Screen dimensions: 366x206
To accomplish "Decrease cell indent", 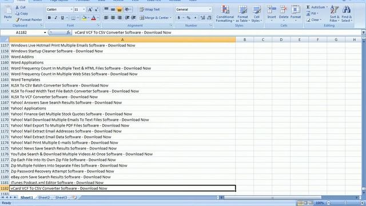I will (127, 18).
